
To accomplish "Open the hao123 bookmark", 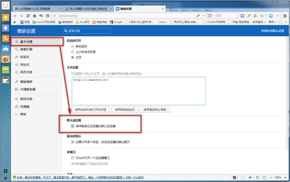I will point(44,22).
